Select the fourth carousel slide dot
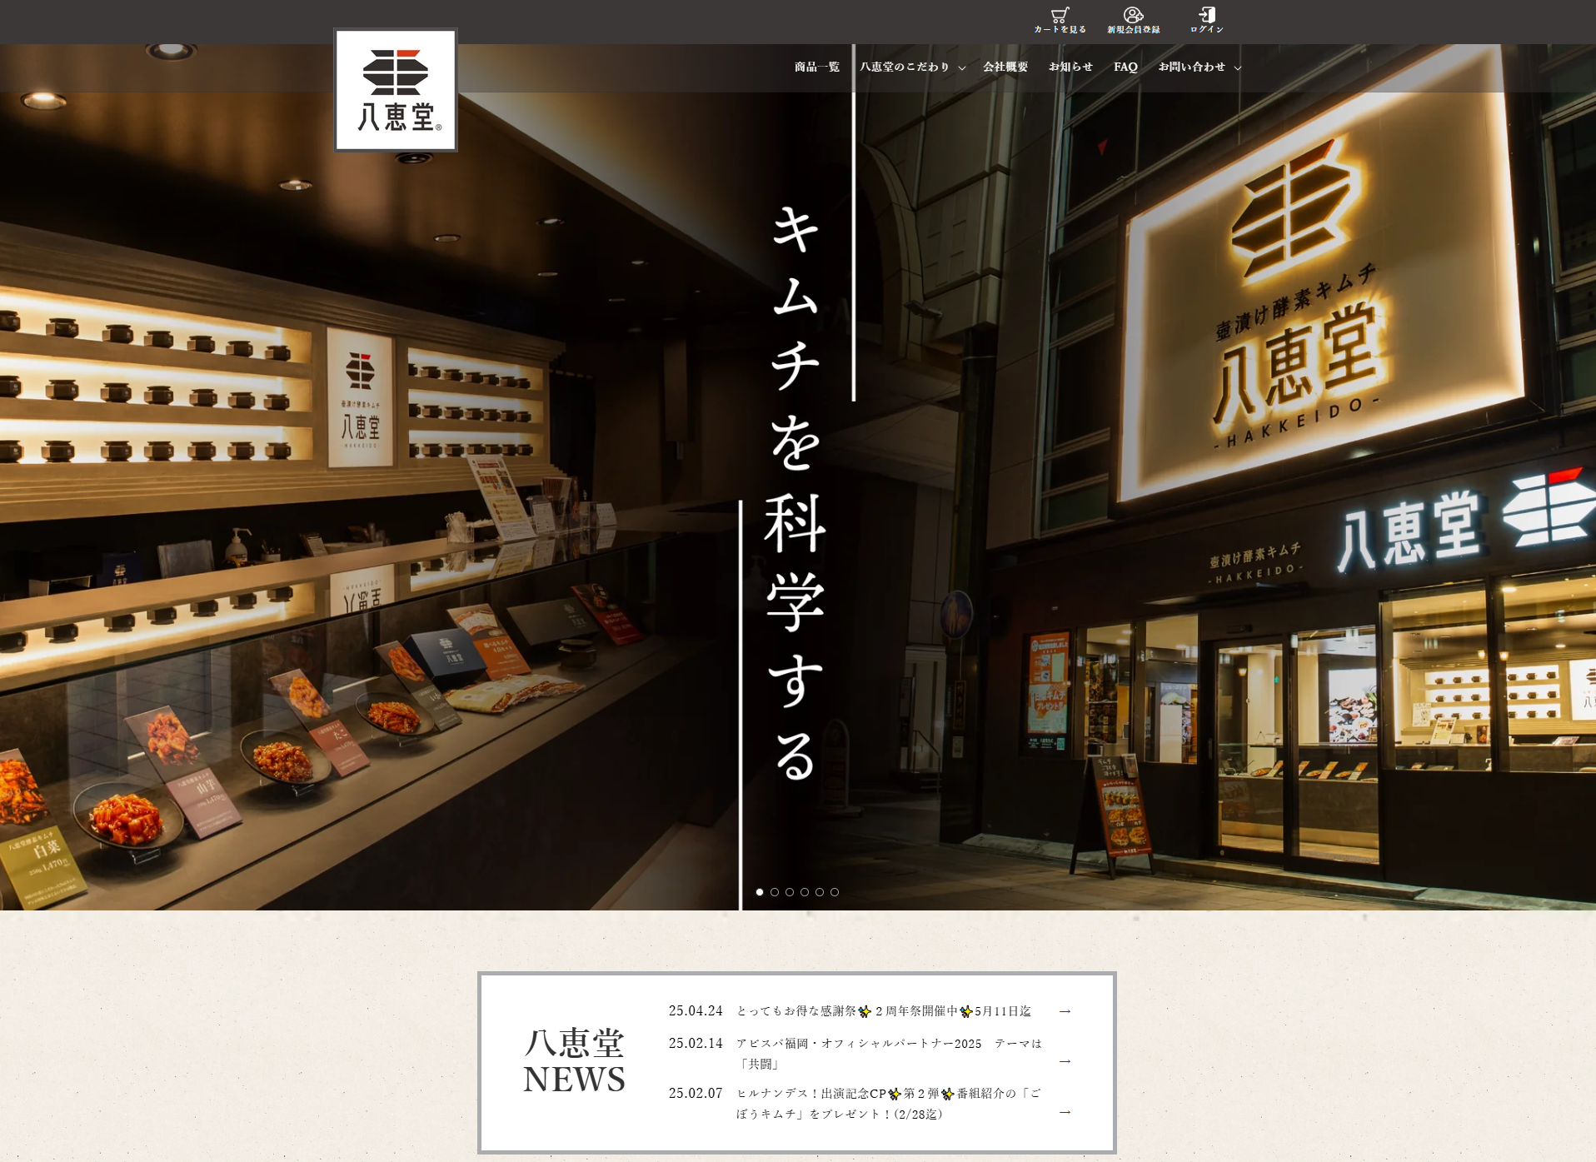The height and width of the screenshot is (1162, 1596). pyautogui.click(x=805, y=892)
